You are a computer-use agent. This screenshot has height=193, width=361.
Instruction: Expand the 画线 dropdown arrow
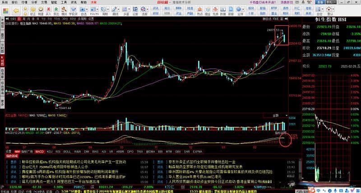(x=119, y=9)
